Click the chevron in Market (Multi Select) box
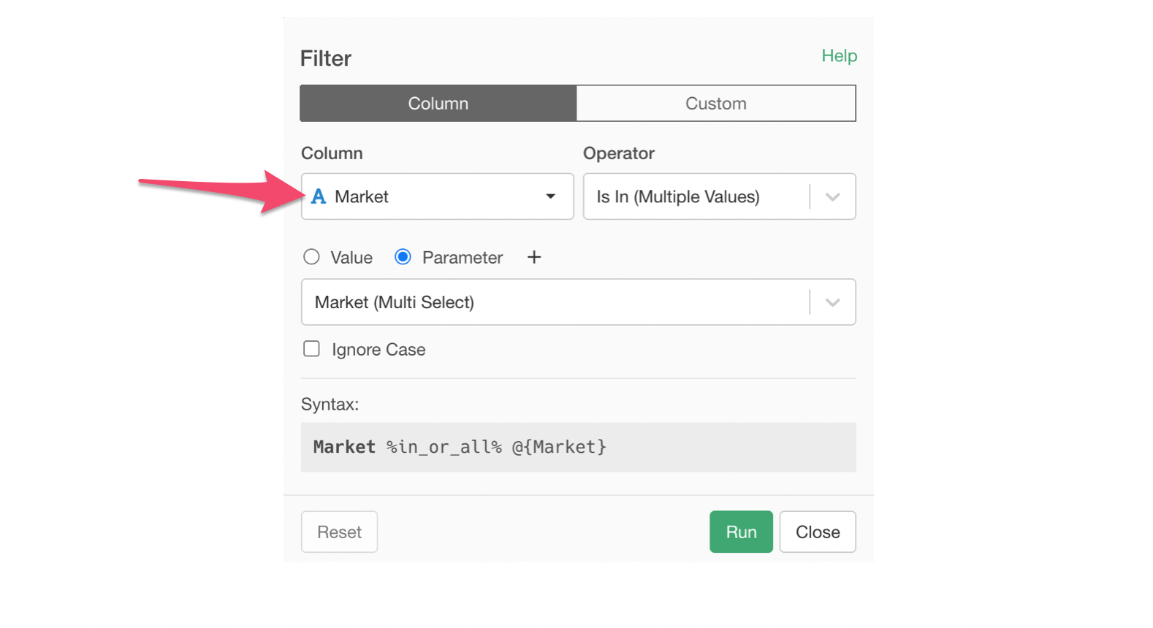Viewport: 1153px width, 628px height. click(832, 302)
